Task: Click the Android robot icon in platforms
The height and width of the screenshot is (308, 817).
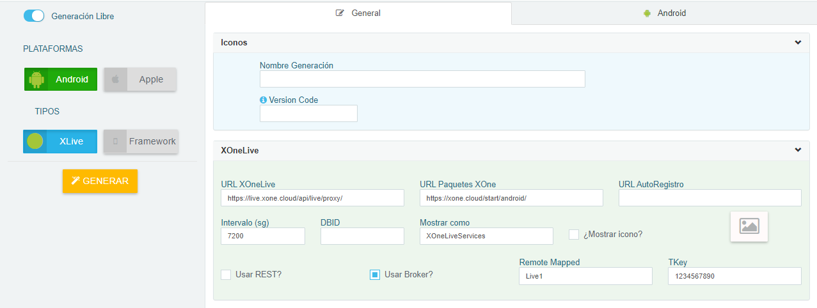Action: (x=36, y=79)
